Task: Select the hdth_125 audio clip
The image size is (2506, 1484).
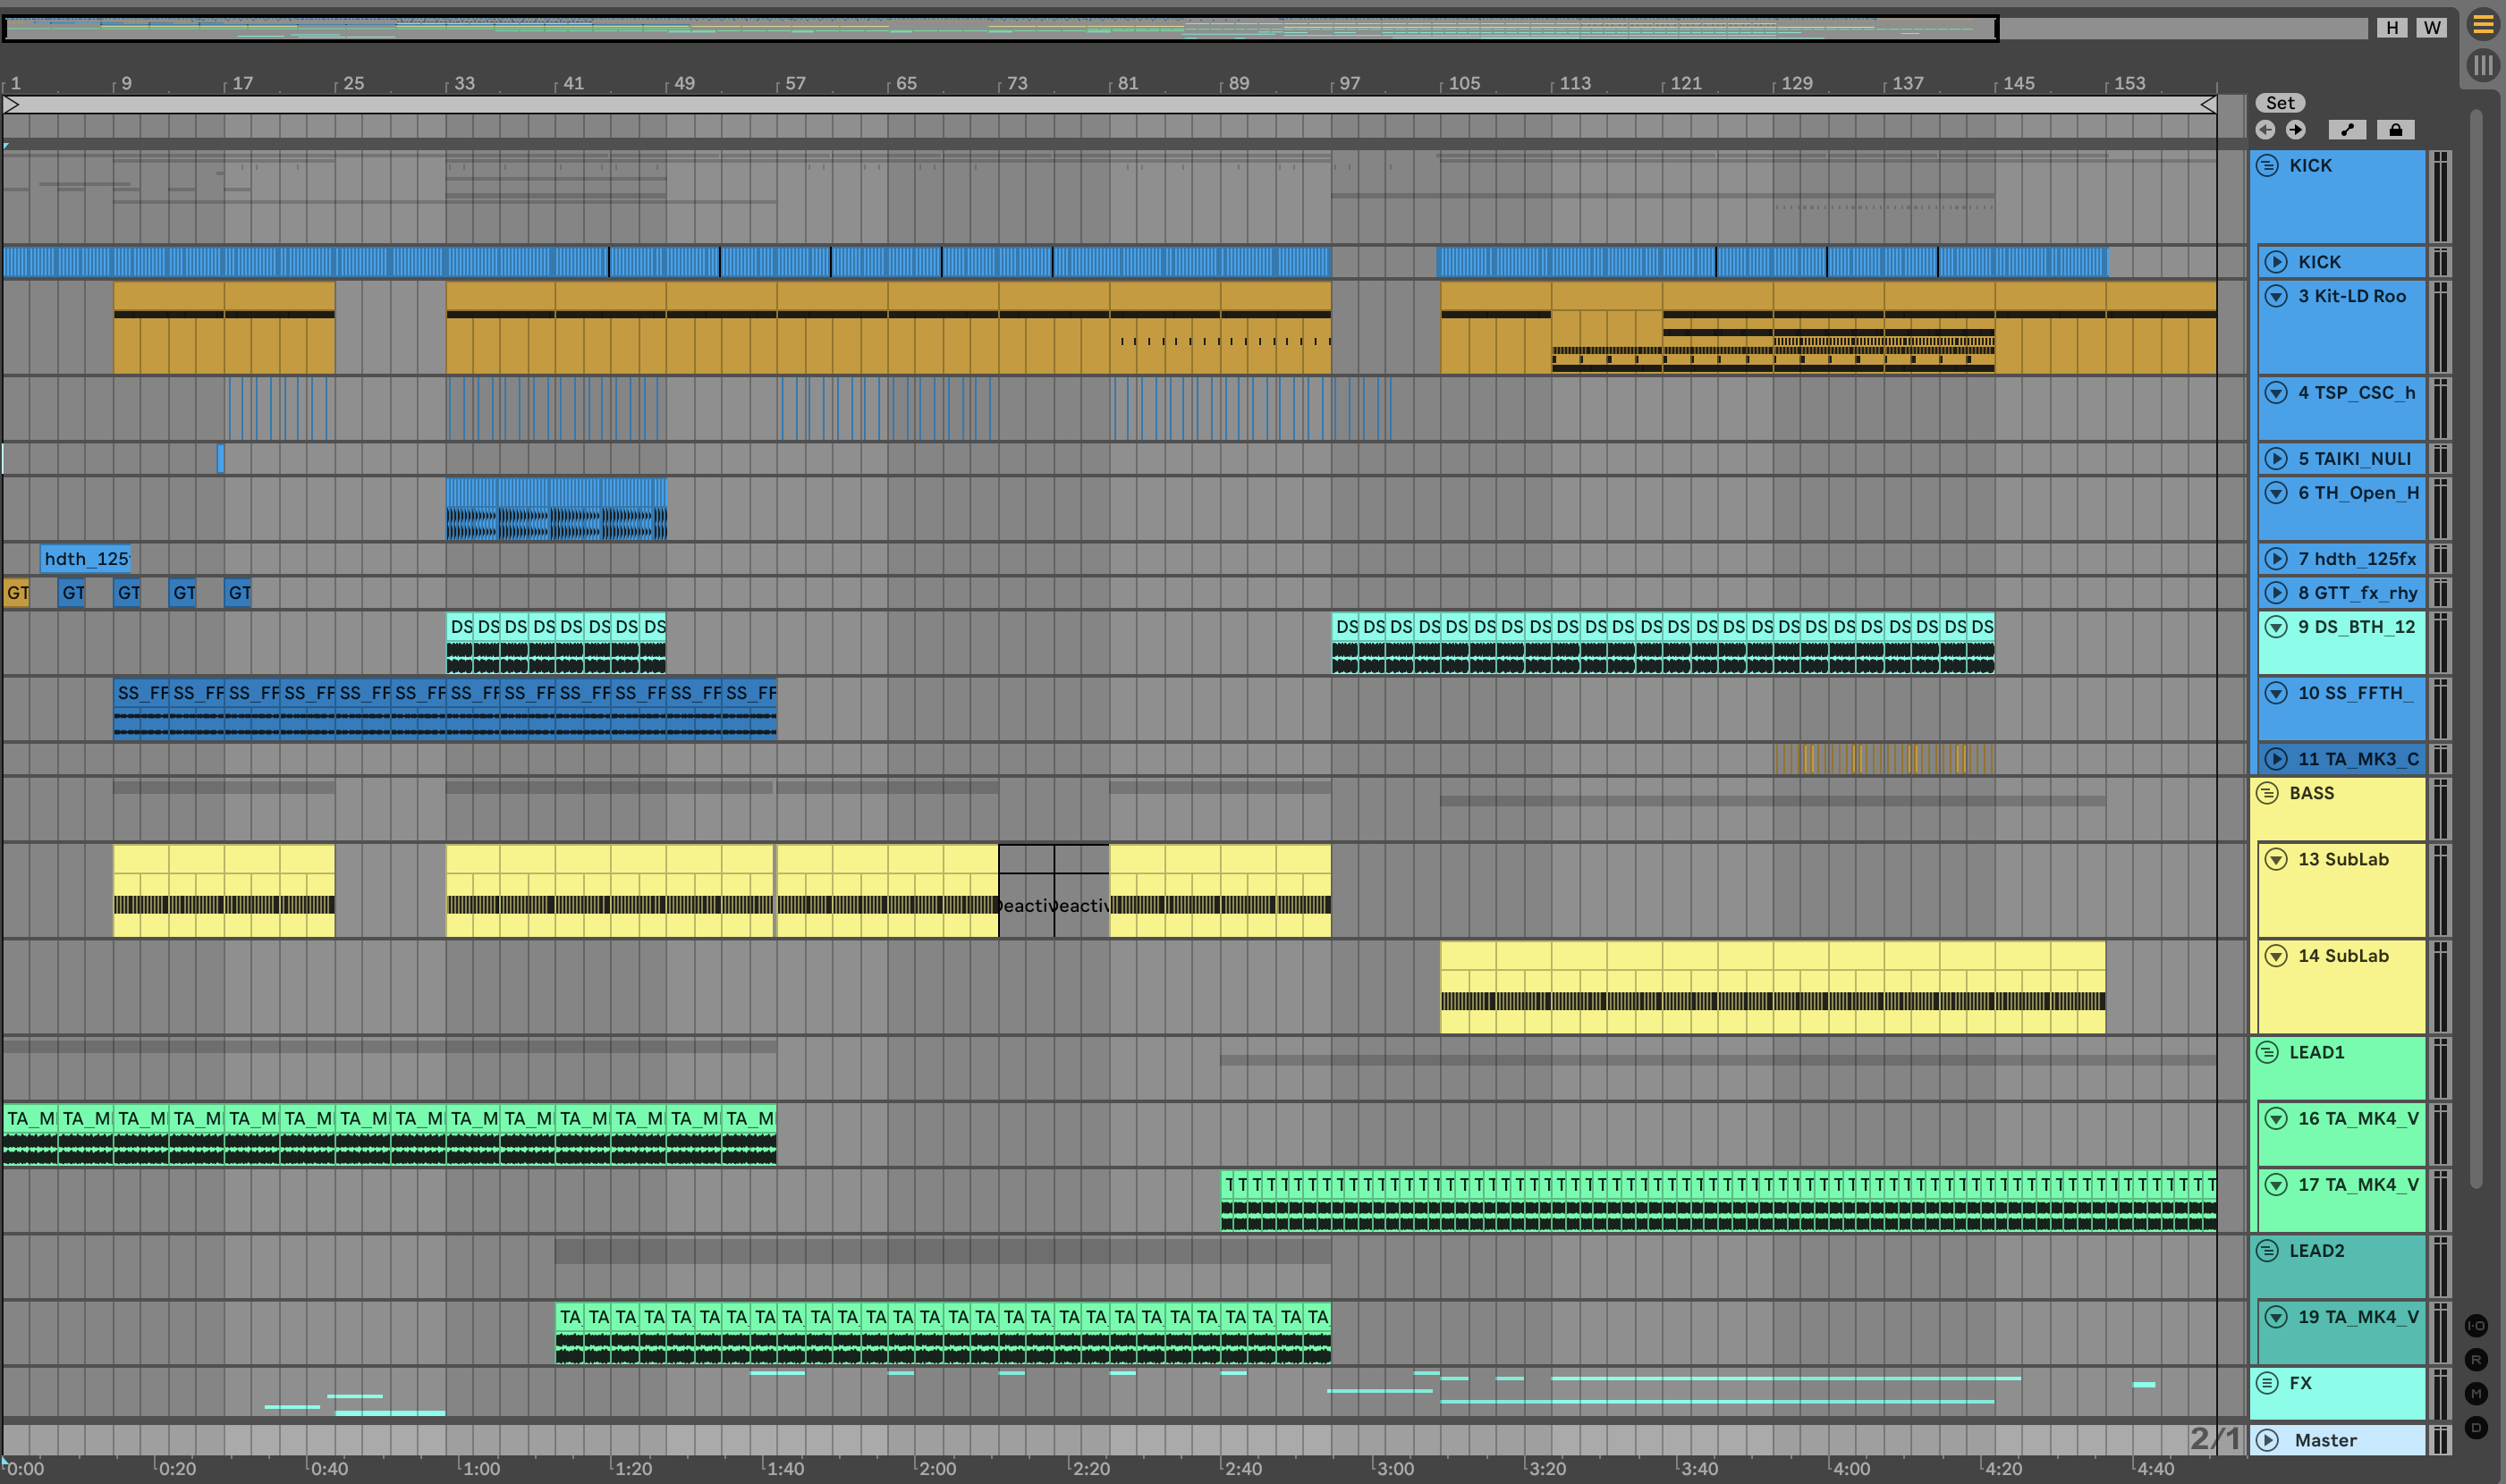Action: [x=85, y=559]
